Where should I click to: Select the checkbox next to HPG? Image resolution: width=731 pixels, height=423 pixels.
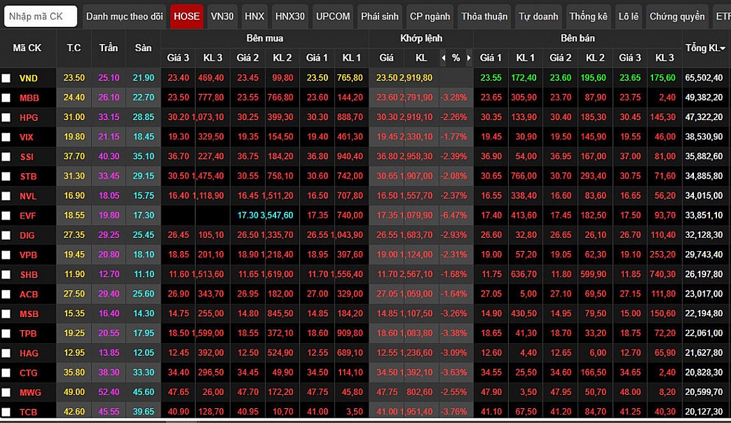point(6,118)
